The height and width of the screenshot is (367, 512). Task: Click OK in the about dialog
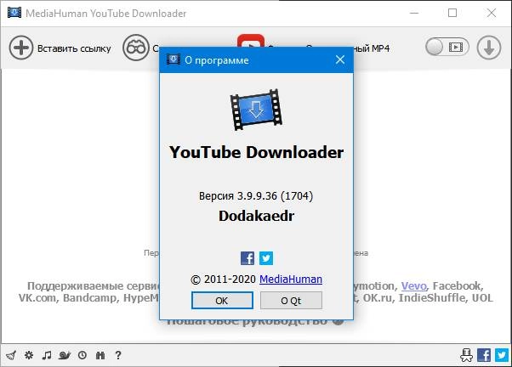click(x=222, y=301)
